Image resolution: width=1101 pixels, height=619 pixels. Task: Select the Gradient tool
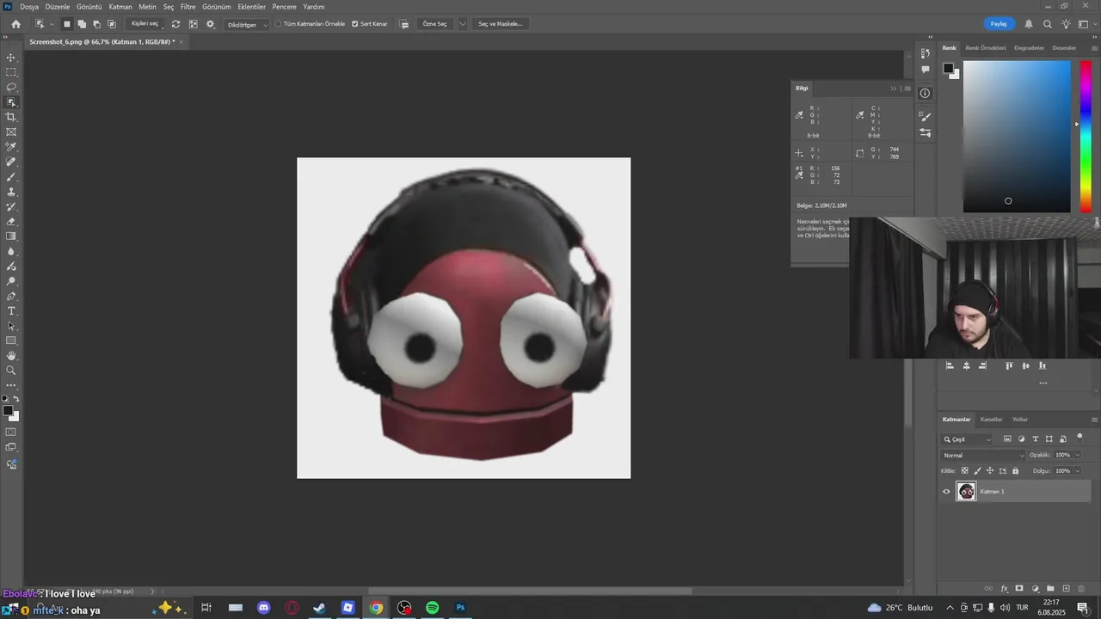pyautogui.click(x=11, y=236)
